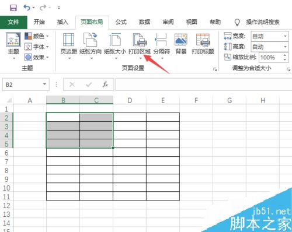Open the 调整为合适大小 dialog launcher

288,69
